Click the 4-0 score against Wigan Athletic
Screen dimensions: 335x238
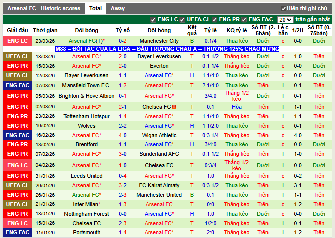pyautogui.click(x=123, y=135)
